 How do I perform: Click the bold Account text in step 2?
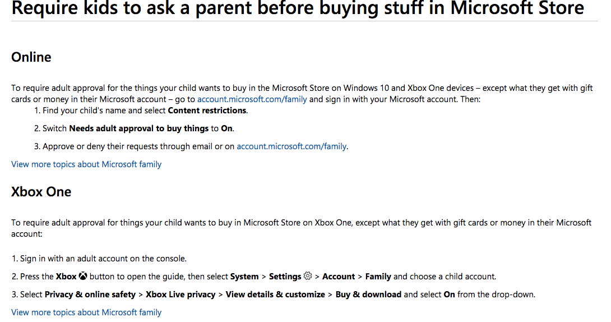(339, 277)
